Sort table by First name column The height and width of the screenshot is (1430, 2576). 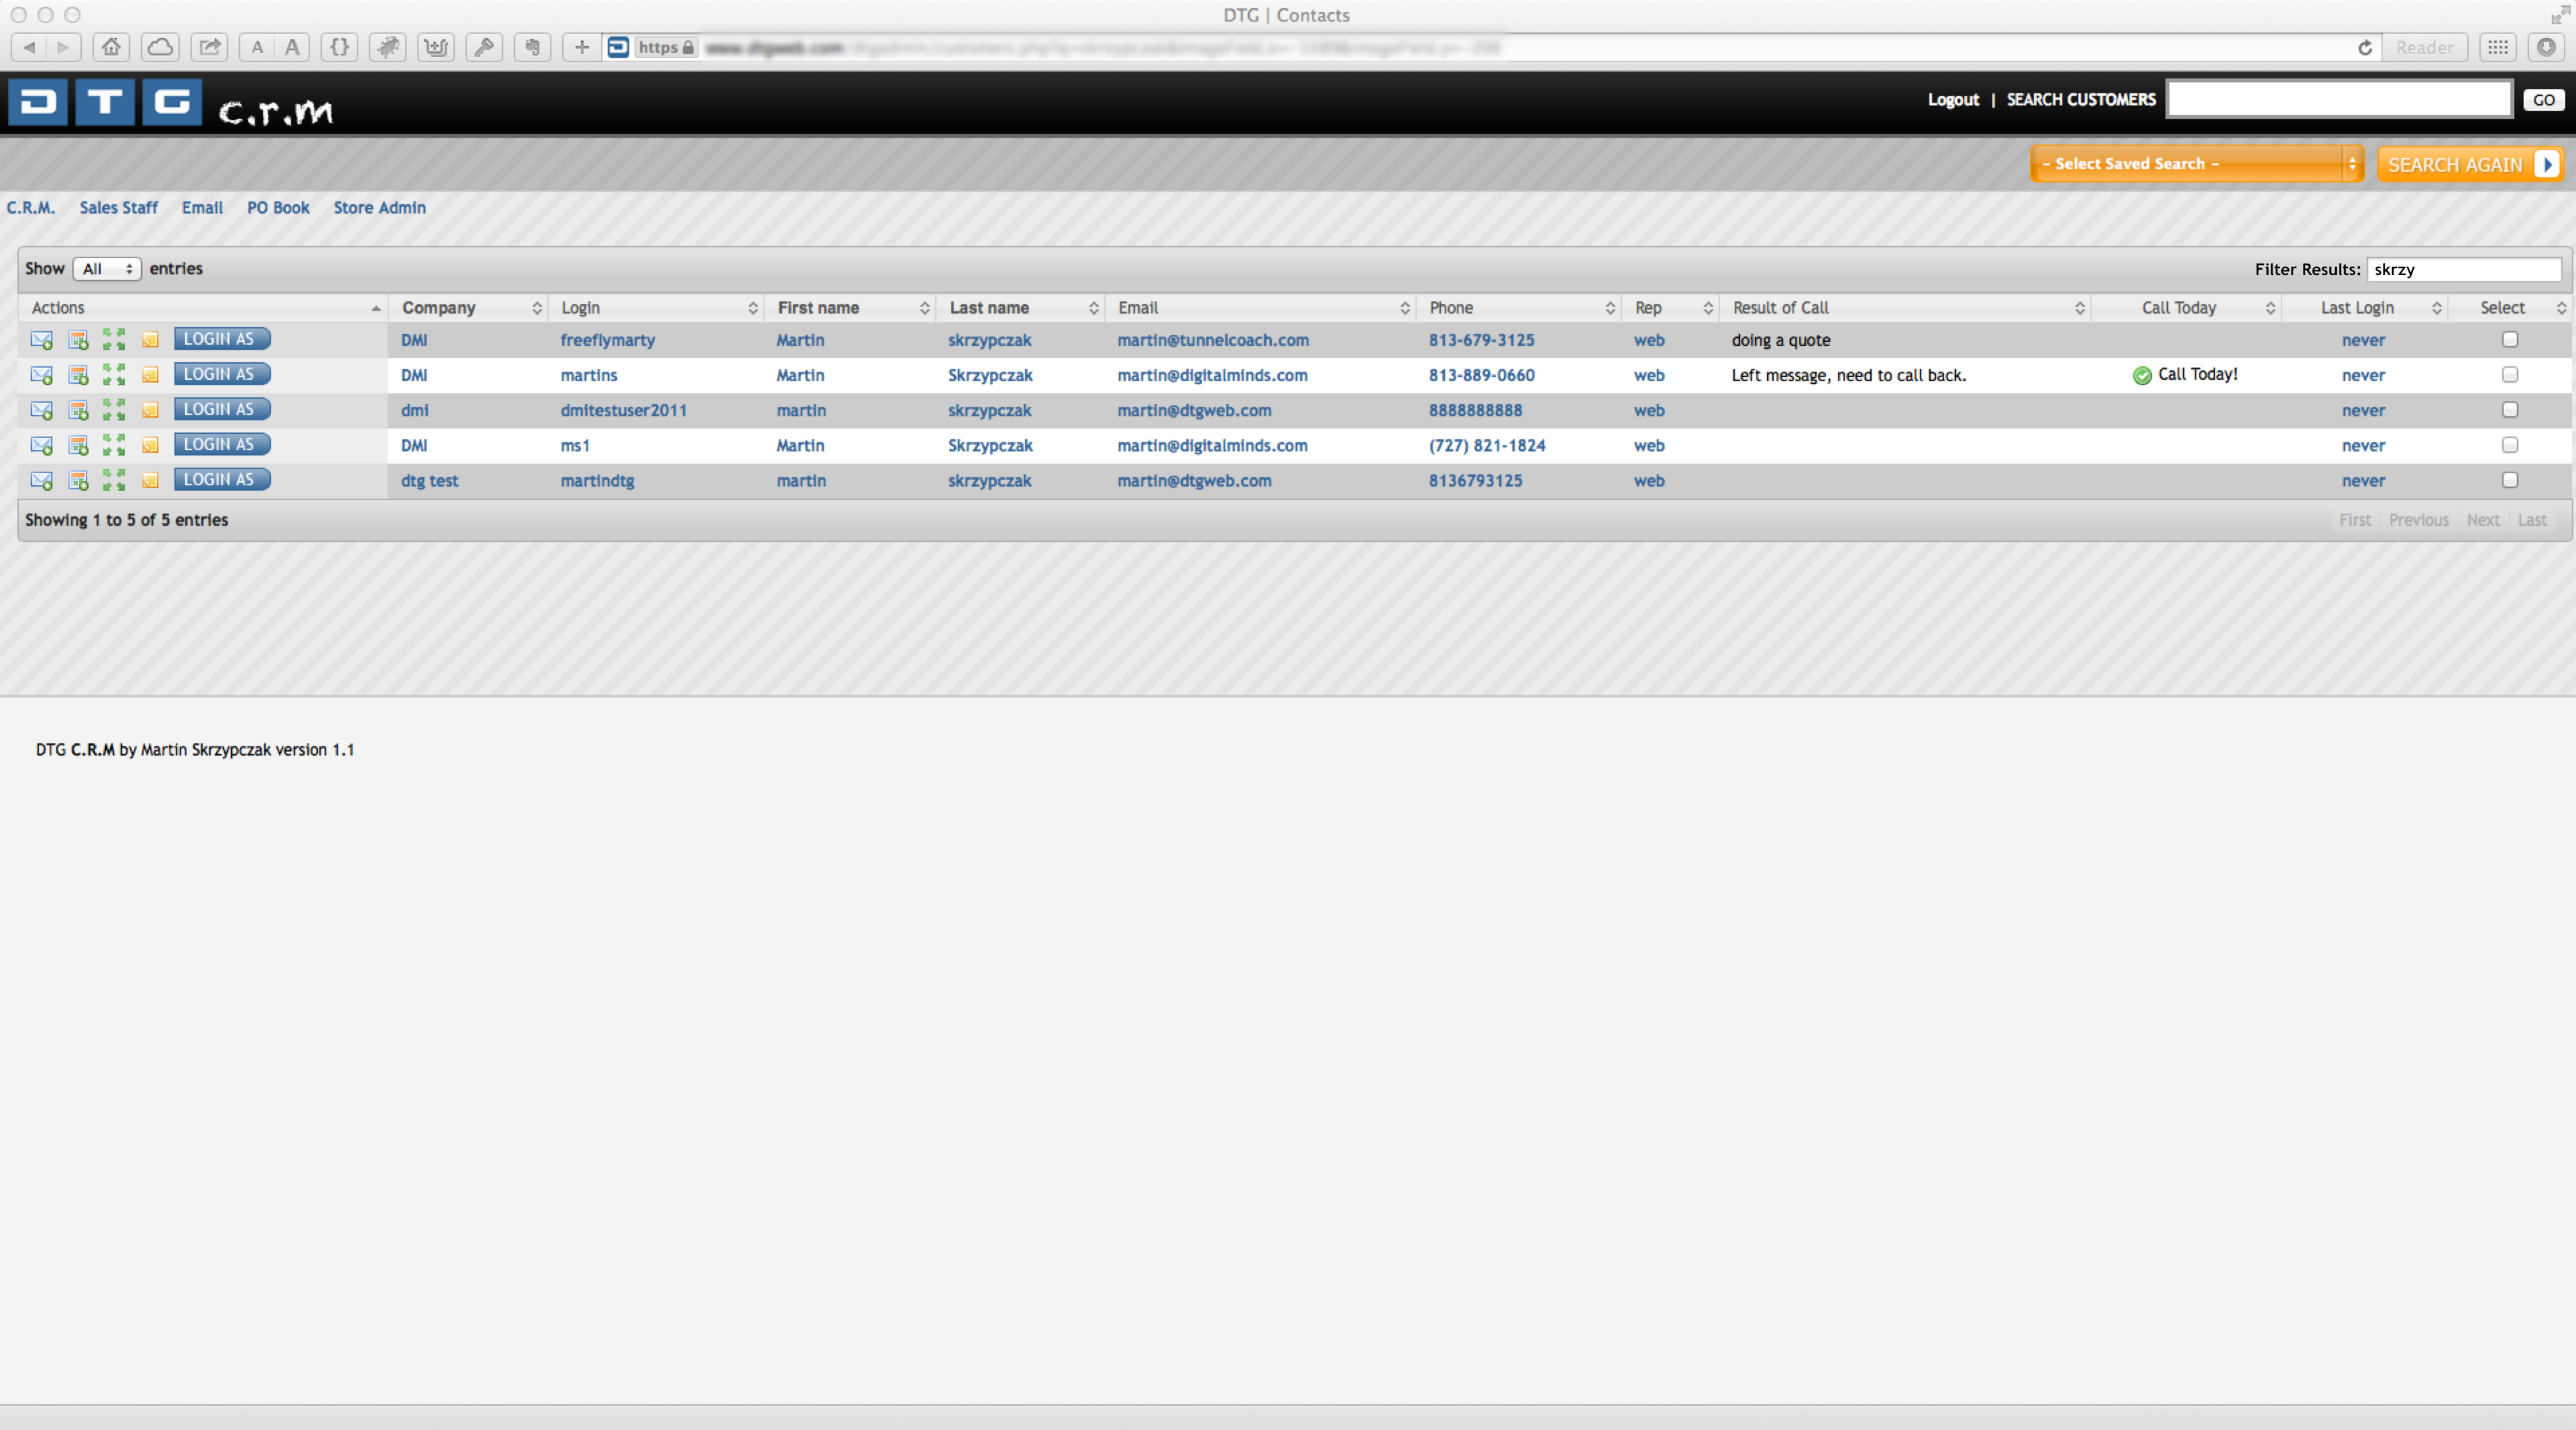pos(851,308)
